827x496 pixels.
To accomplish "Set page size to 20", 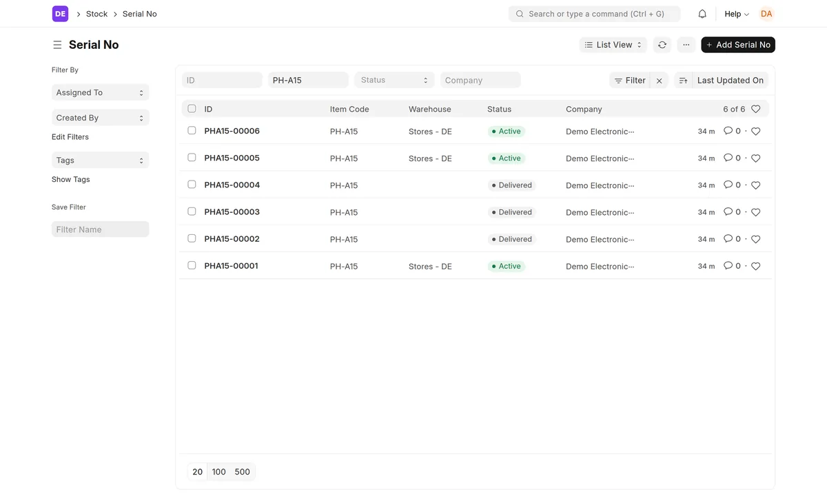I will pos(198,472).
